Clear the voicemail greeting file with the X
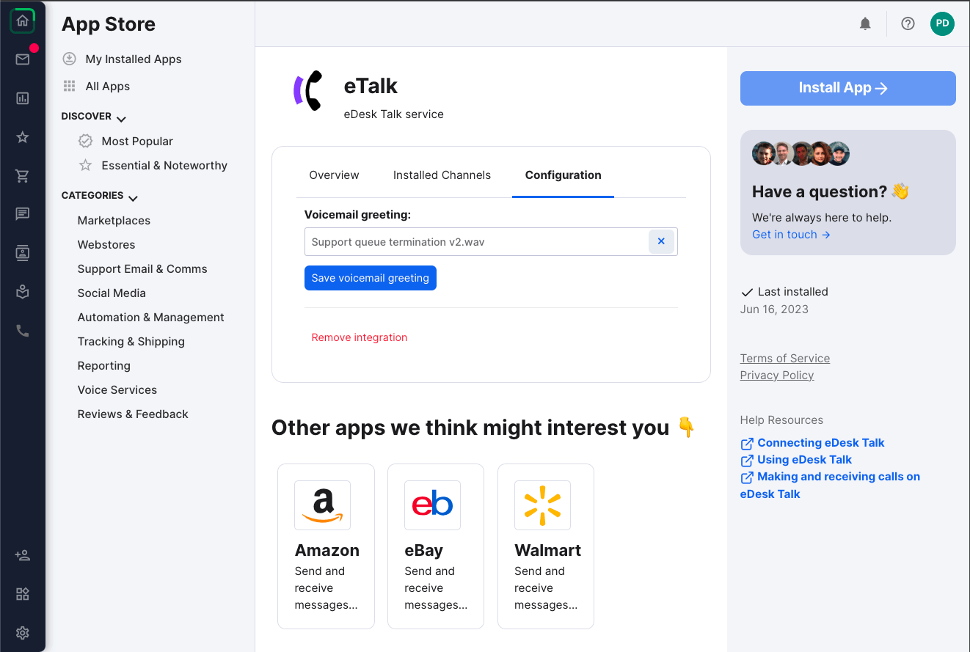 tap(661, 241)
